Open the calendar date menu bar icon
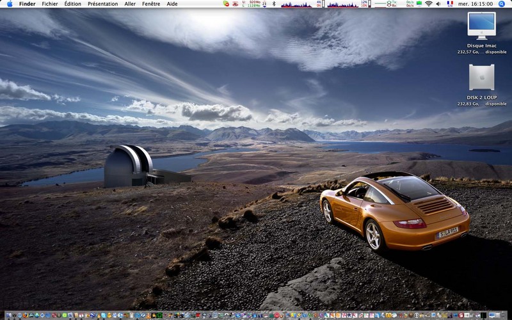512x320 pixels. pyautogui.click(x=264, y=4)
